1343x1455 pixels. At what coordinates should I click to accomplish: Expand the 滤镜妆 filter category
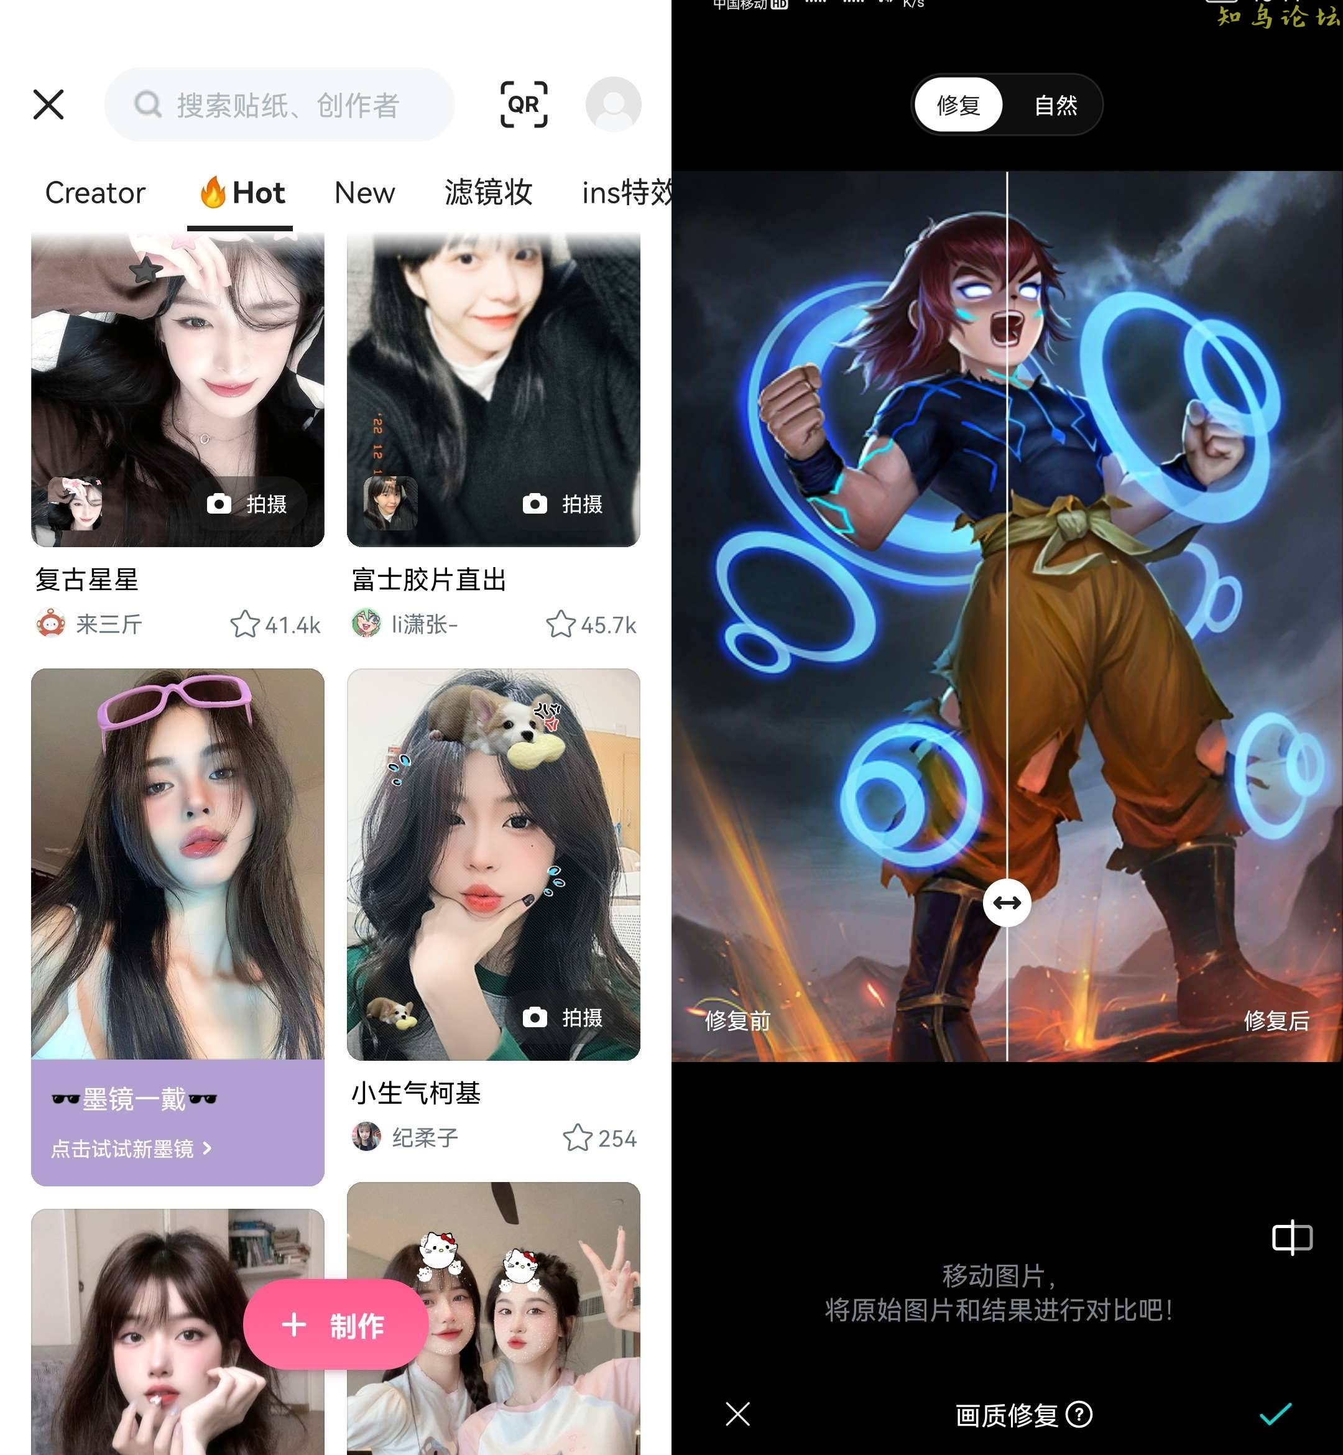pyautogui.click(x=488, y=192)
